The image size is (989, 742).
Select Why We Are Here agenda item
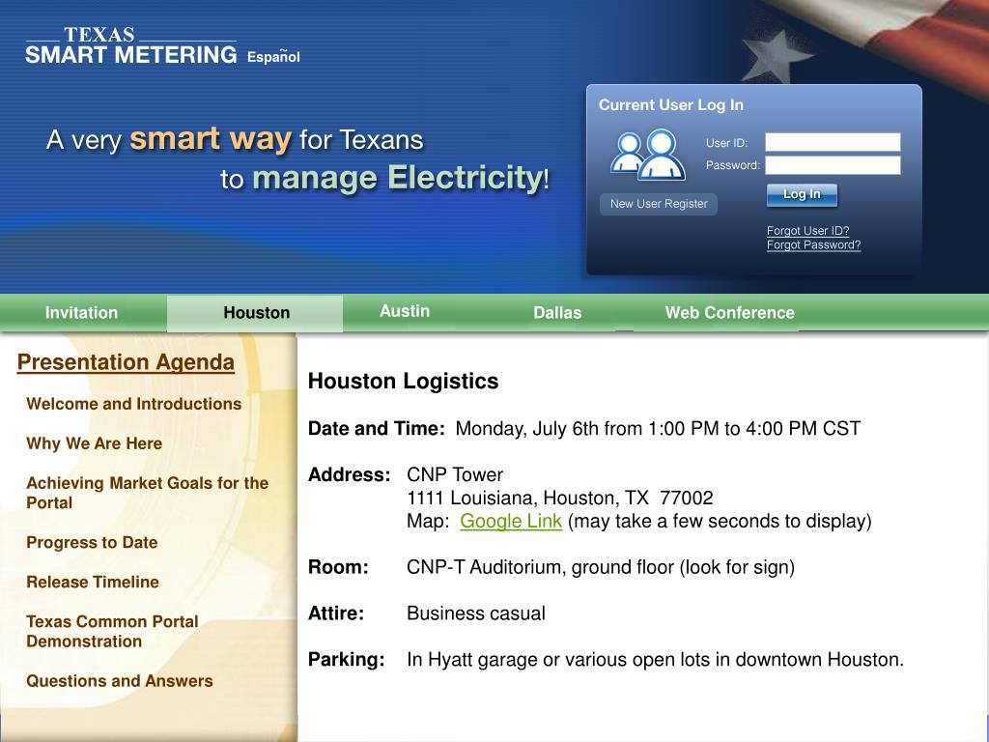[94, 443]
